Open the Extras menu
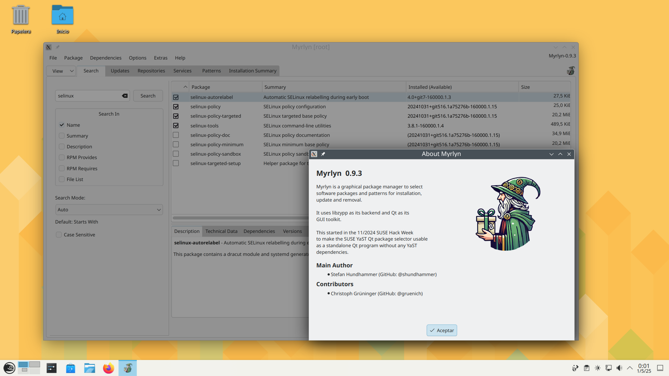The image size is (669, 376). [x=161, y=58]
